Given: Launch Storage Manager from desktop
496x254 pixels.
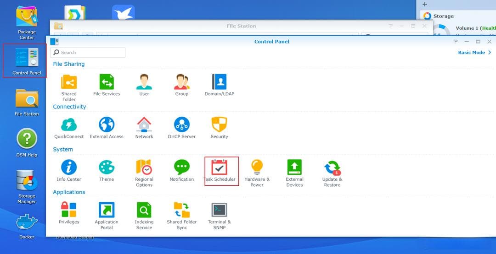Looking at the screenshot, I should (27, 187).
